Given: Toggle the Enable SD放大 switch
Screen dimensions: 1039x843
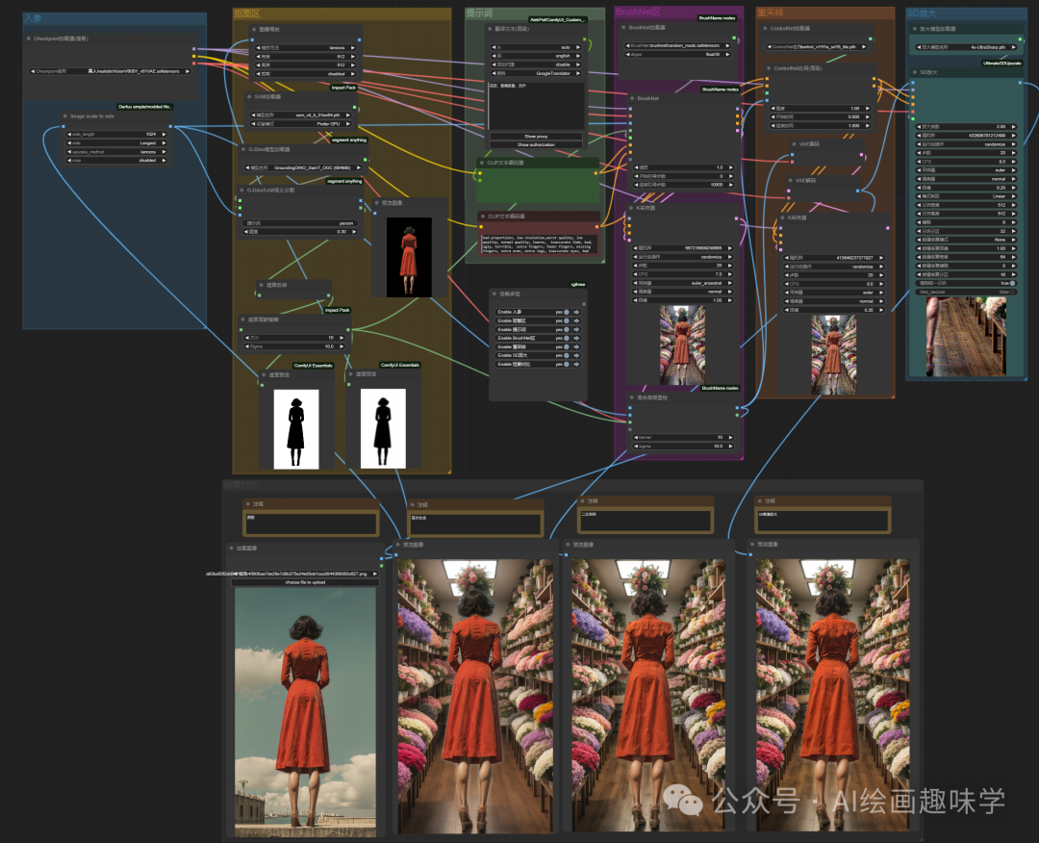Looking at the screenshot, I should pos(567,355).
